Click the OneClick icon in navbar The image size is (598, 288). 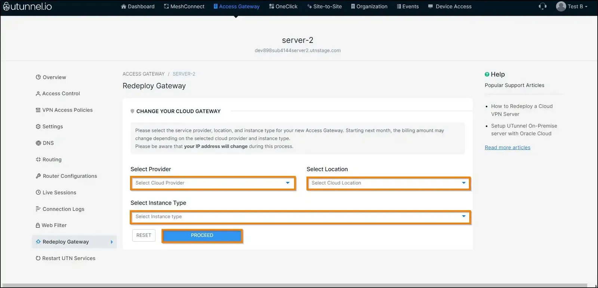[x=272, y=6]
